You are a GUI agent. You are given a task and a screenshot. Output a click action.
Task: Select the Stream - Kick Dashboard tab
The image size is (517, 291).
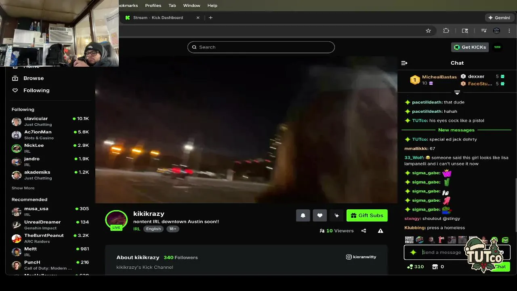coord(162,18)
